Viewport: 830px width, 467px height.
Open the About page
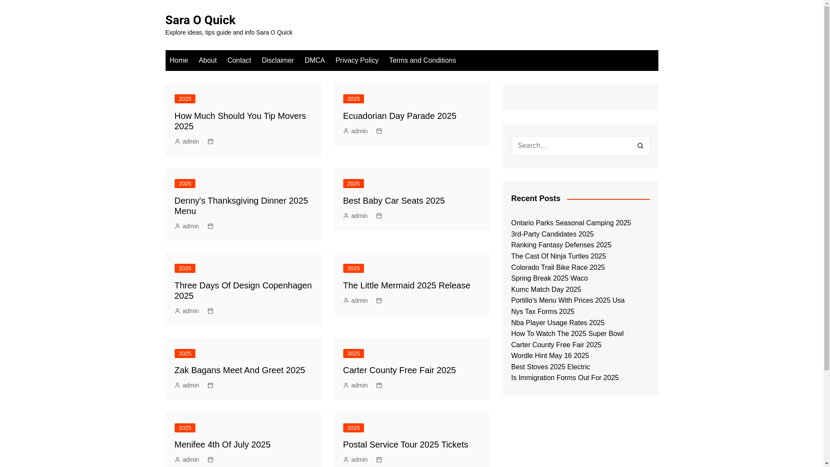click(x=207, y=61)
